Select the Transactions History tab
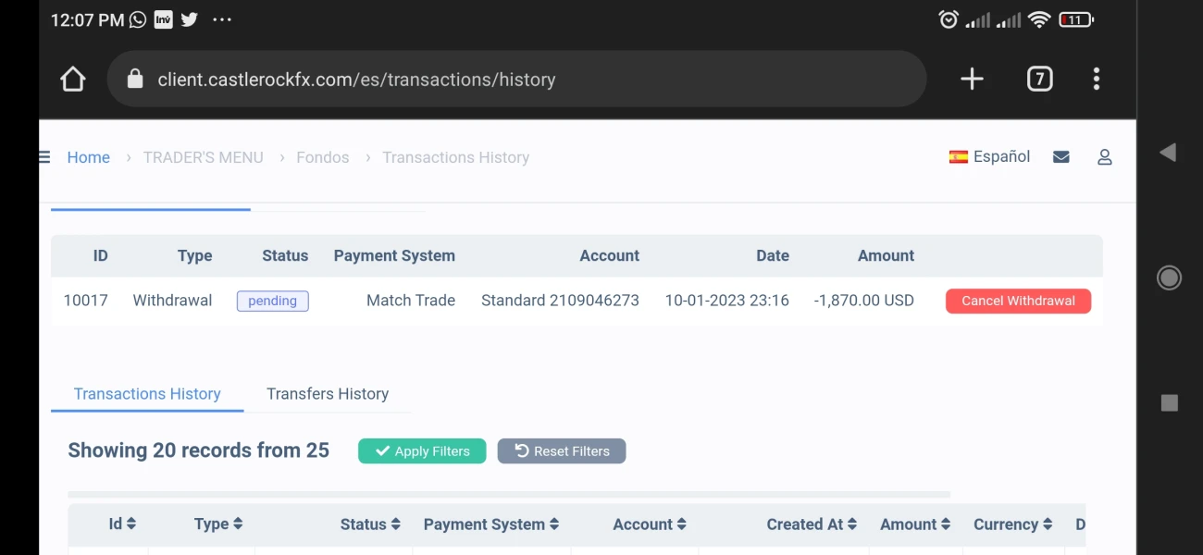This screenshot has width=1203, height=555. click(147, 394)
